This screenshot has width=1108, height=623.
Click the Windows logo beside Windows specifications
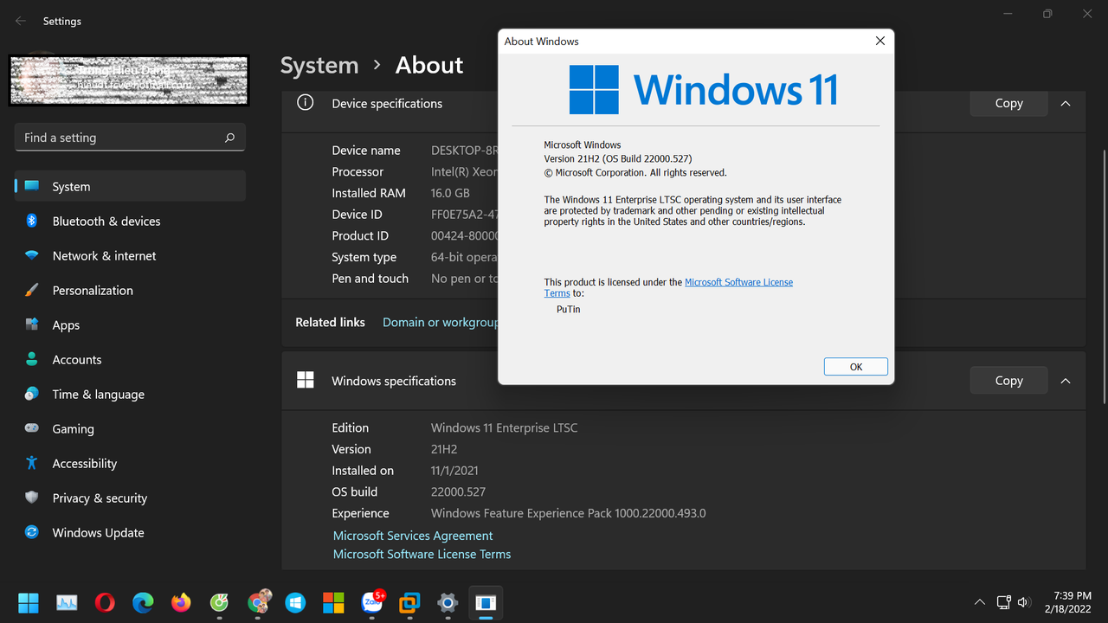(305, 380)
